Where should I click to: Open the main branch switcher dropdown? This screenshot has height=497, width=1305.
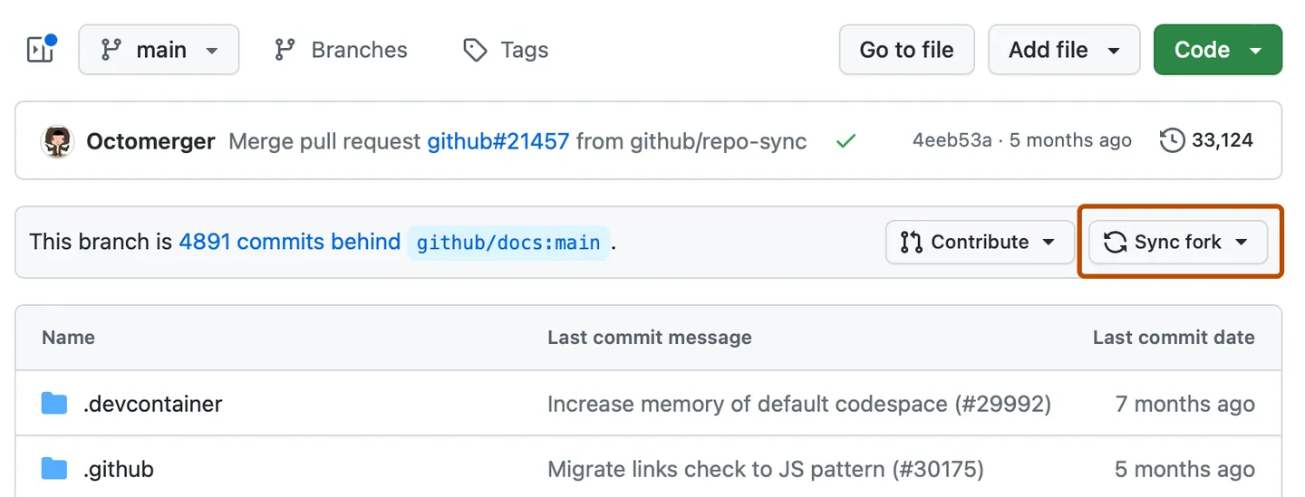click(x=159, y=50)
